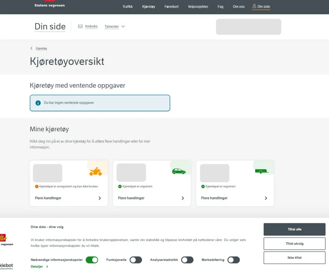The height and width of the screenshot is (270, 329).
Task: Click the orange deregistered warning status icon
Action: coord(37,186)
